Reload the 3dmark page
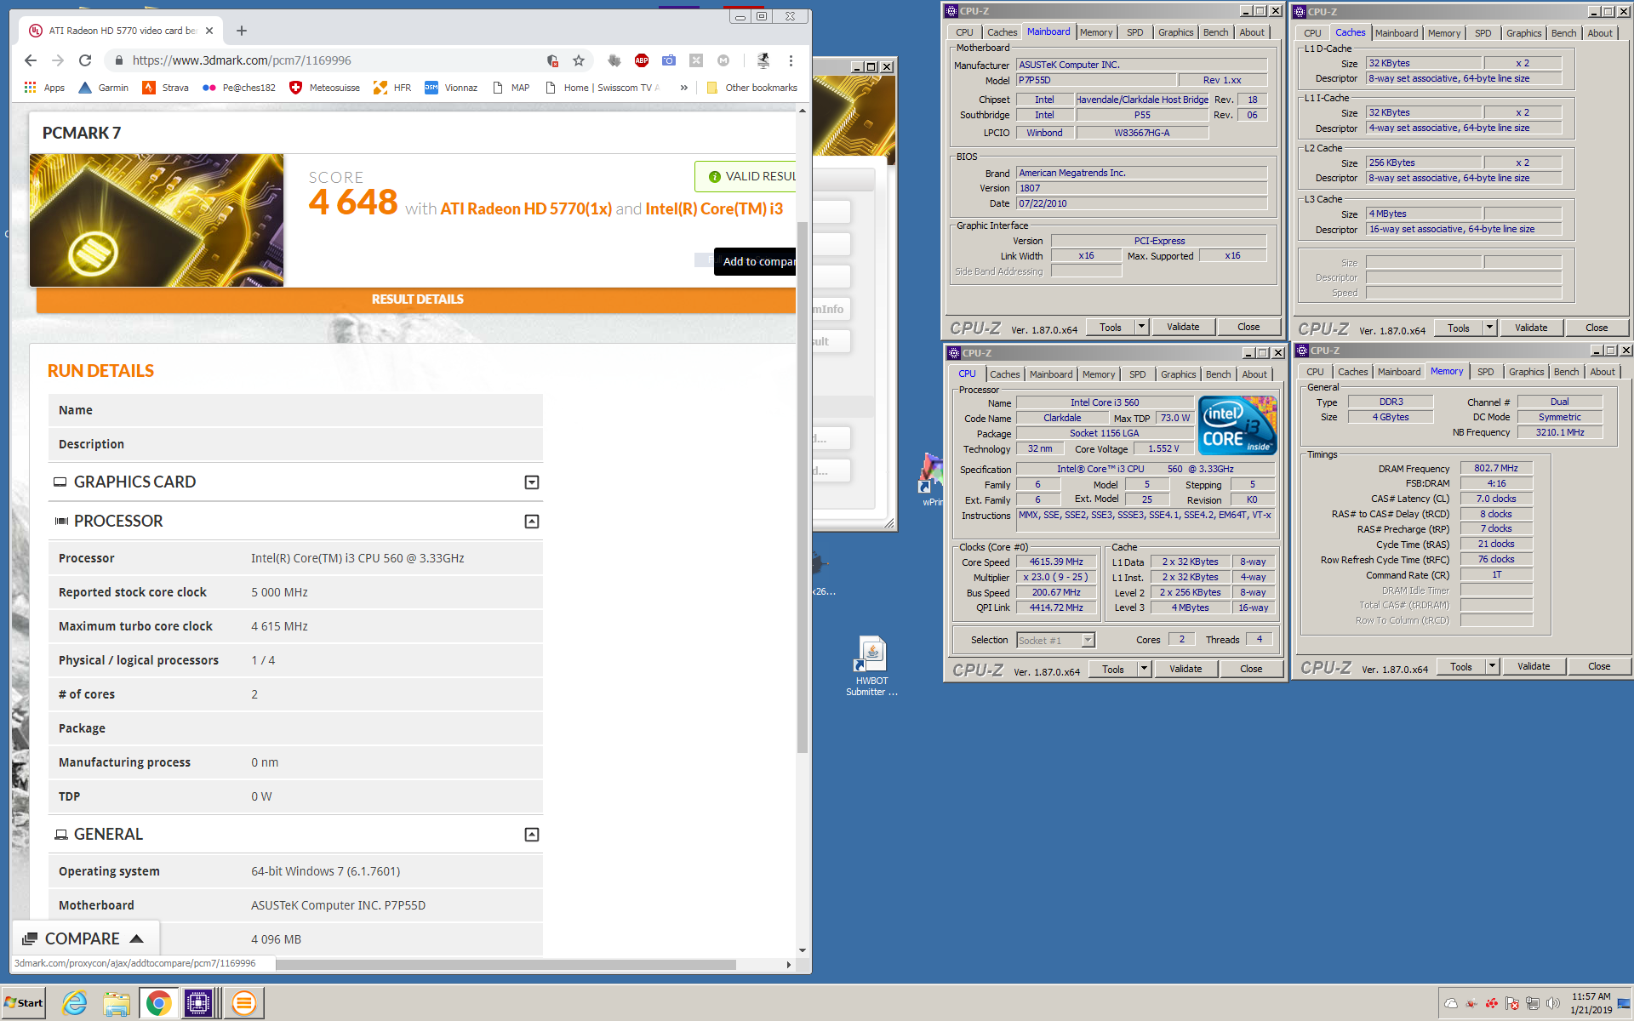Image resolution: width=1634 pixels, height=1021 pixels. click(85, 60)
